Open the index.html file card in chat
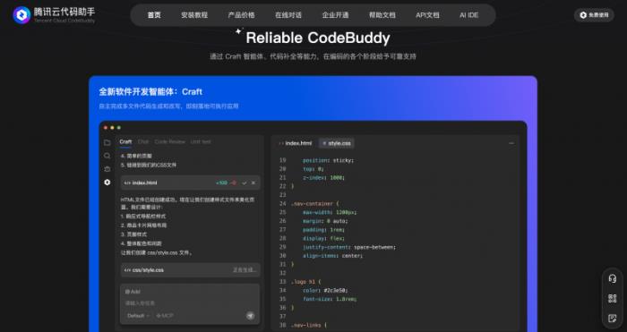 (190, 183)
